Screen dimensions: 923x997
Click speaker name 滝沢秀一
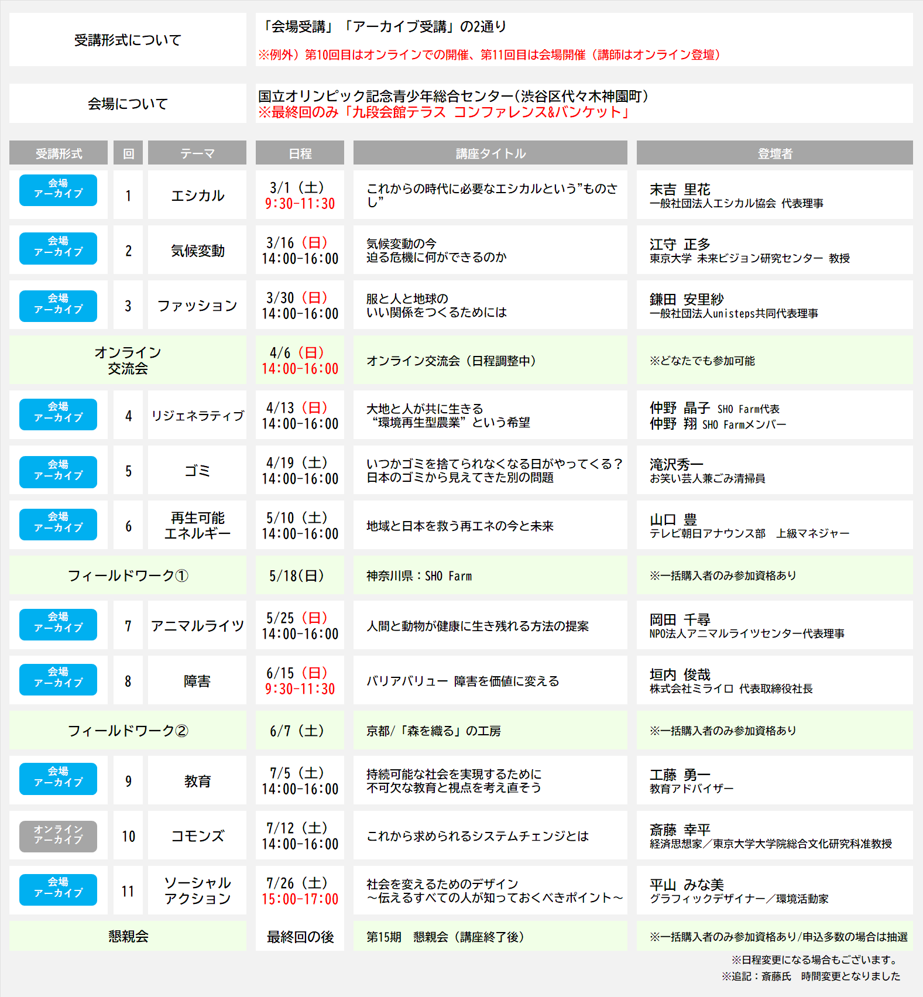coord(677,464)
